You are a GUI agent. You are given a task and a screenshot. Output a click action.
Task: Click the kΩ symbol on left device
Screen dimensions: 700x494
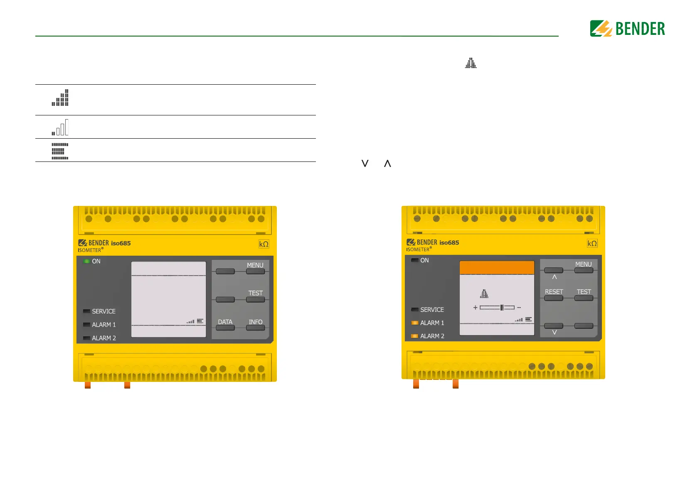pyautogui.click(x=264, y=244)
